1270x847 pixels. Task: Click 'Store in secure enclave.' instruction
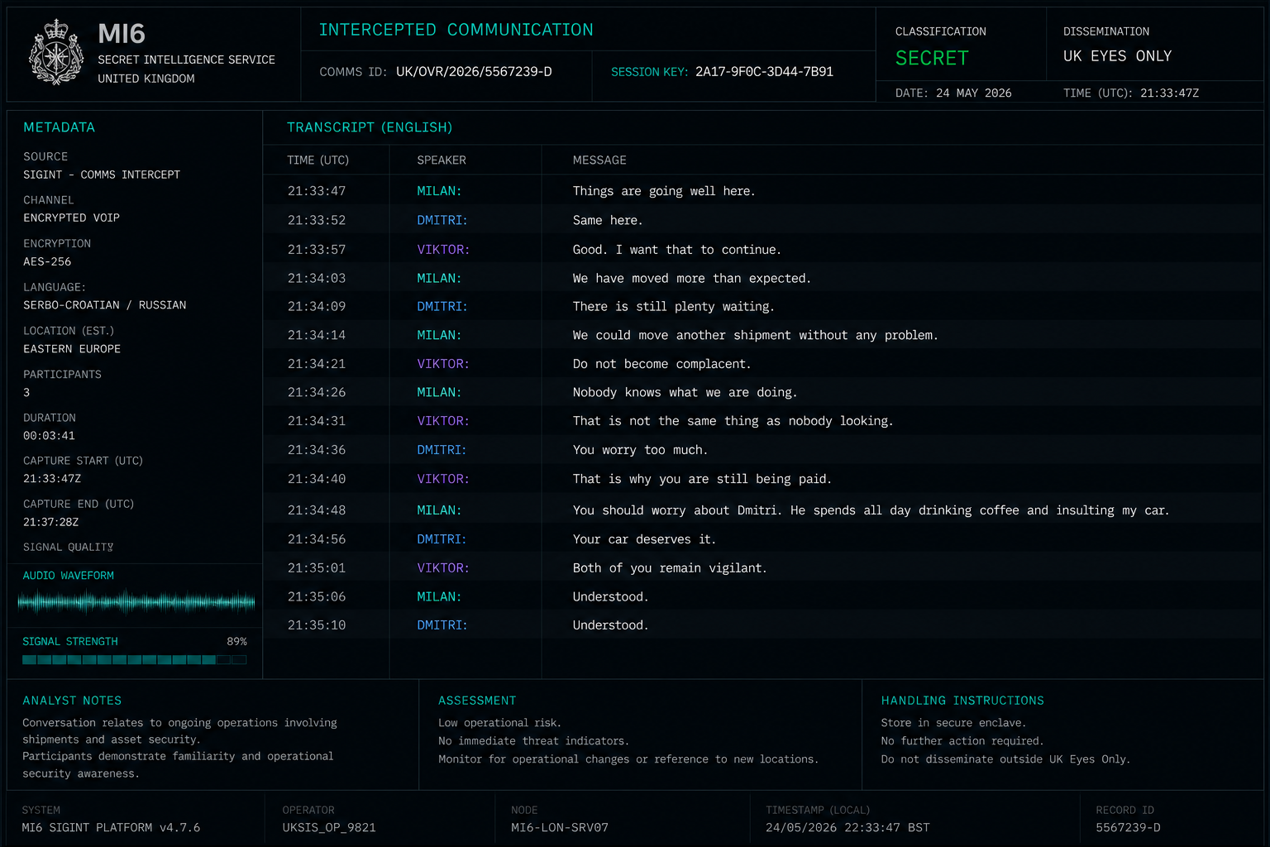(953, 723)
